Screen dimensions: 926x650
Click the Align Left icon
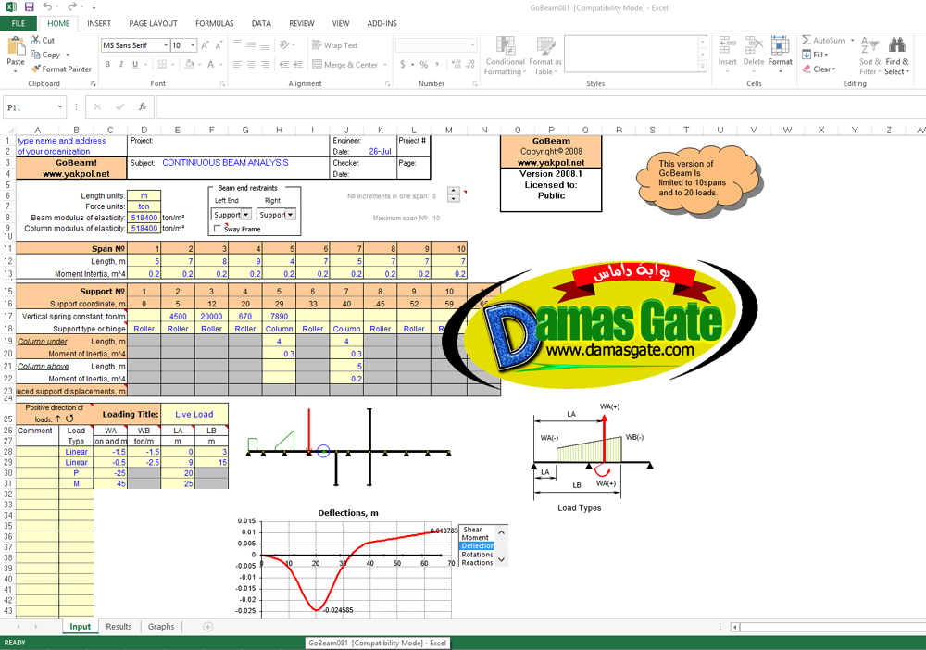tap(237, 64)
